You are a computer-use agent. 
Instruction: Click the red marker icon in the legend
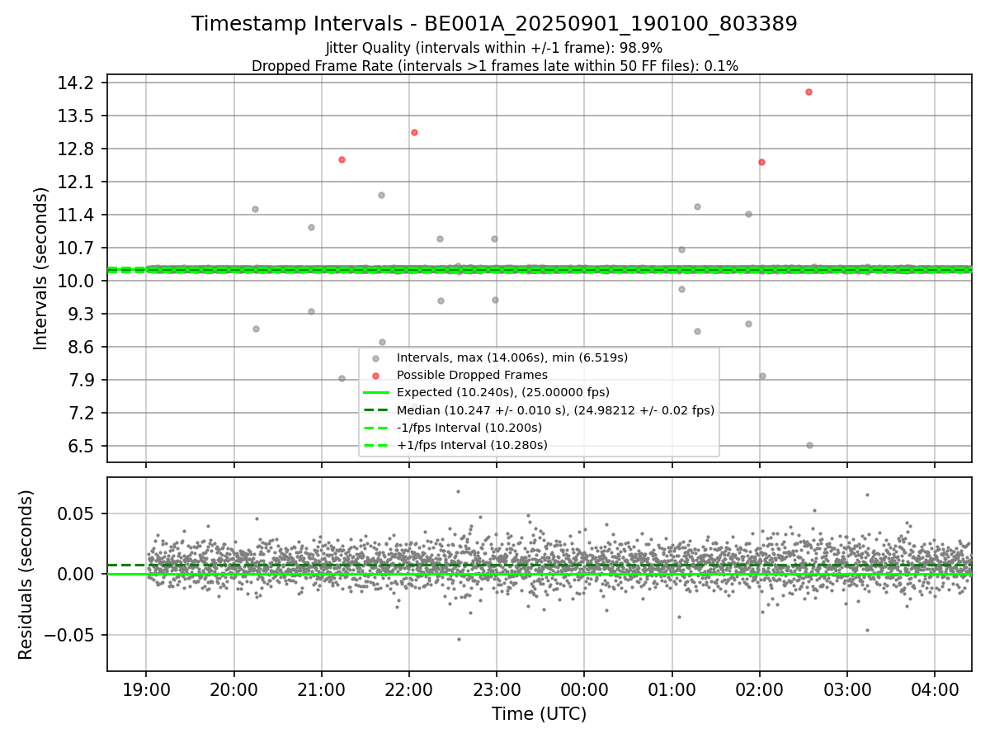pos(375,376)
